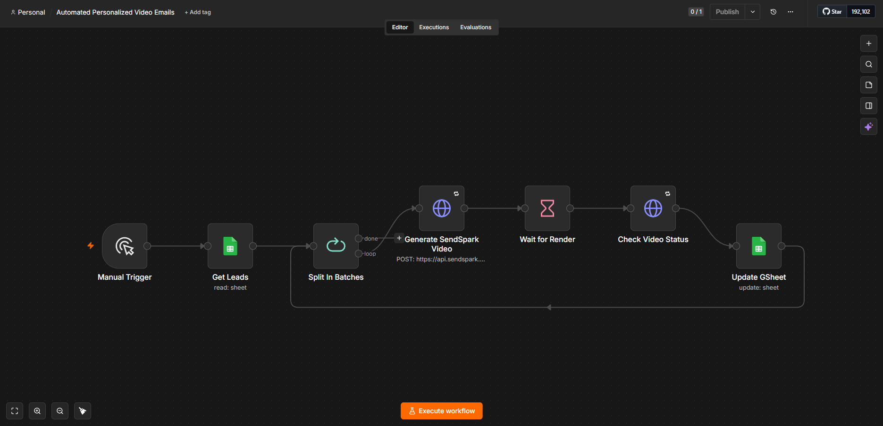The width and height of the screenshot is (883, 426).
Task: Switch to the Evaluations tab
Action: [x=476, y=27]
